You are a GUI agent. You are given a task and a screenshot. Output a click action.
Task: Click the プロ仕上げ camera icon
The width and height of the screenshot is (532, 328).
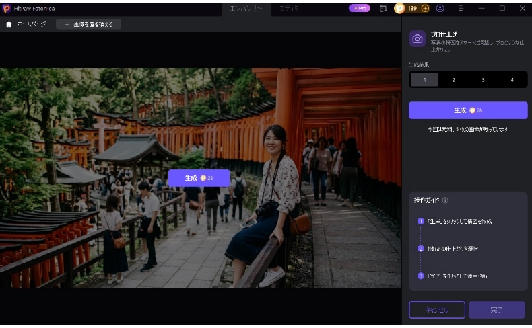pyautogui.click(x=418, y=39)
